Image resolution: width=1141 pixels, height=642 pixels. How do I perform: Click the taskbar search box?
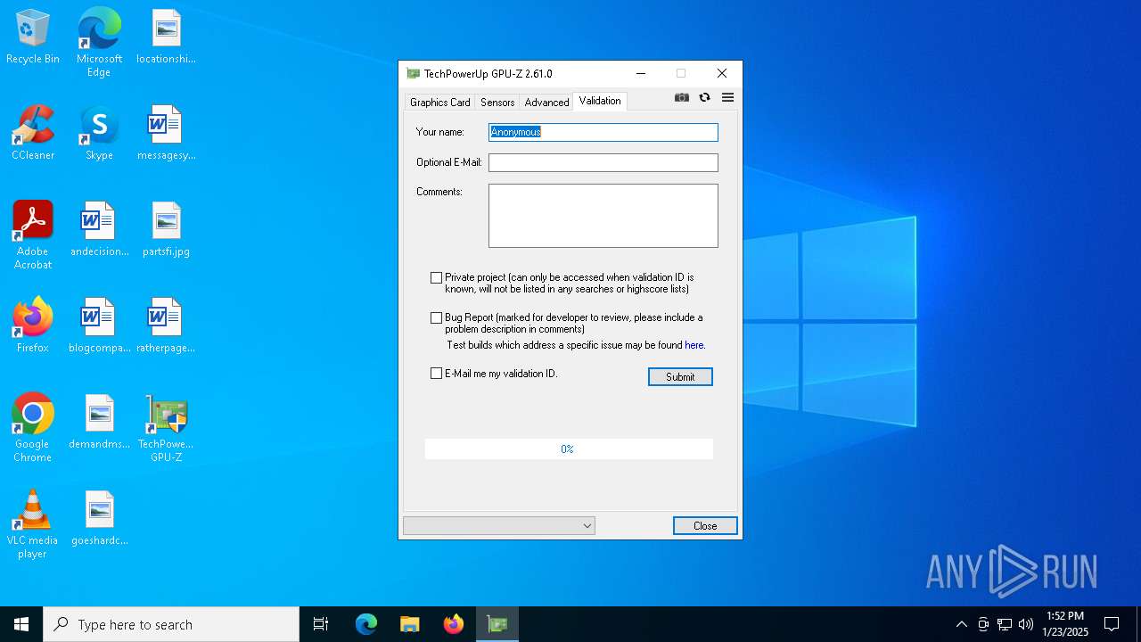(171, 624)
